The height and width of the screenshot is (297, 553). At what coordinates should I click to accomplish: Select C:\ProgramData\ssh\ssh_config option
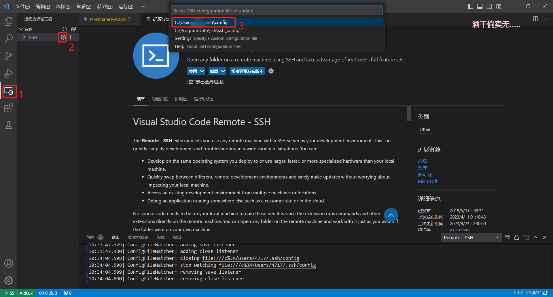pos(277,30)
